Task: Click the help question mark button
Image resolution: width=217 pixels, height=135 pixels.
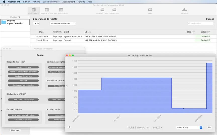Action: [69, 127]
